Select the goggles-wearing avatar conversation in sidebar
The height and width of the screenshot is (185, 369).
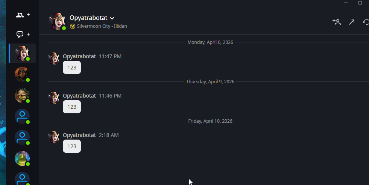coord(22,74)
